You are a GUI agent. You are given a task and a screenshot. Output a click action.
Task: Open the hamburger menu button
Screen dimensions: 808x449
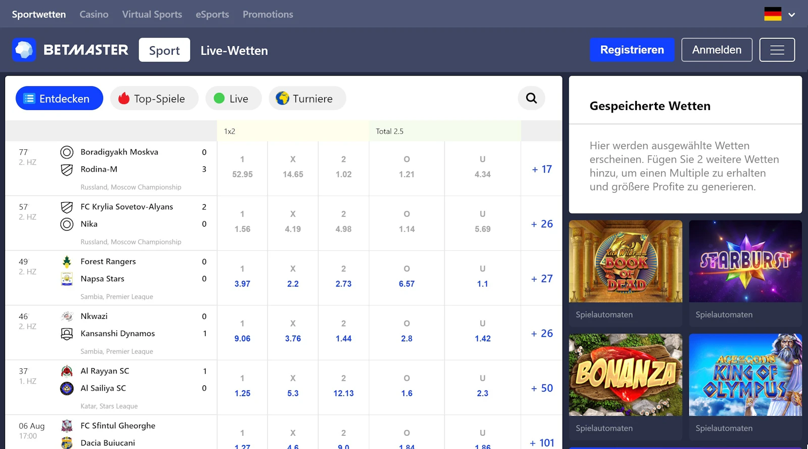pyautogui.click(x=777, y=50)
